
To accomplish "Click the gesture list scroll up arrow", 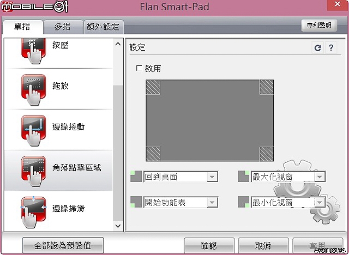I will [118, 44].
